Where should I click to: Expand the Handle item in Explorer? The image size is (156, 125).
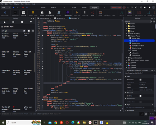[128, 51]
